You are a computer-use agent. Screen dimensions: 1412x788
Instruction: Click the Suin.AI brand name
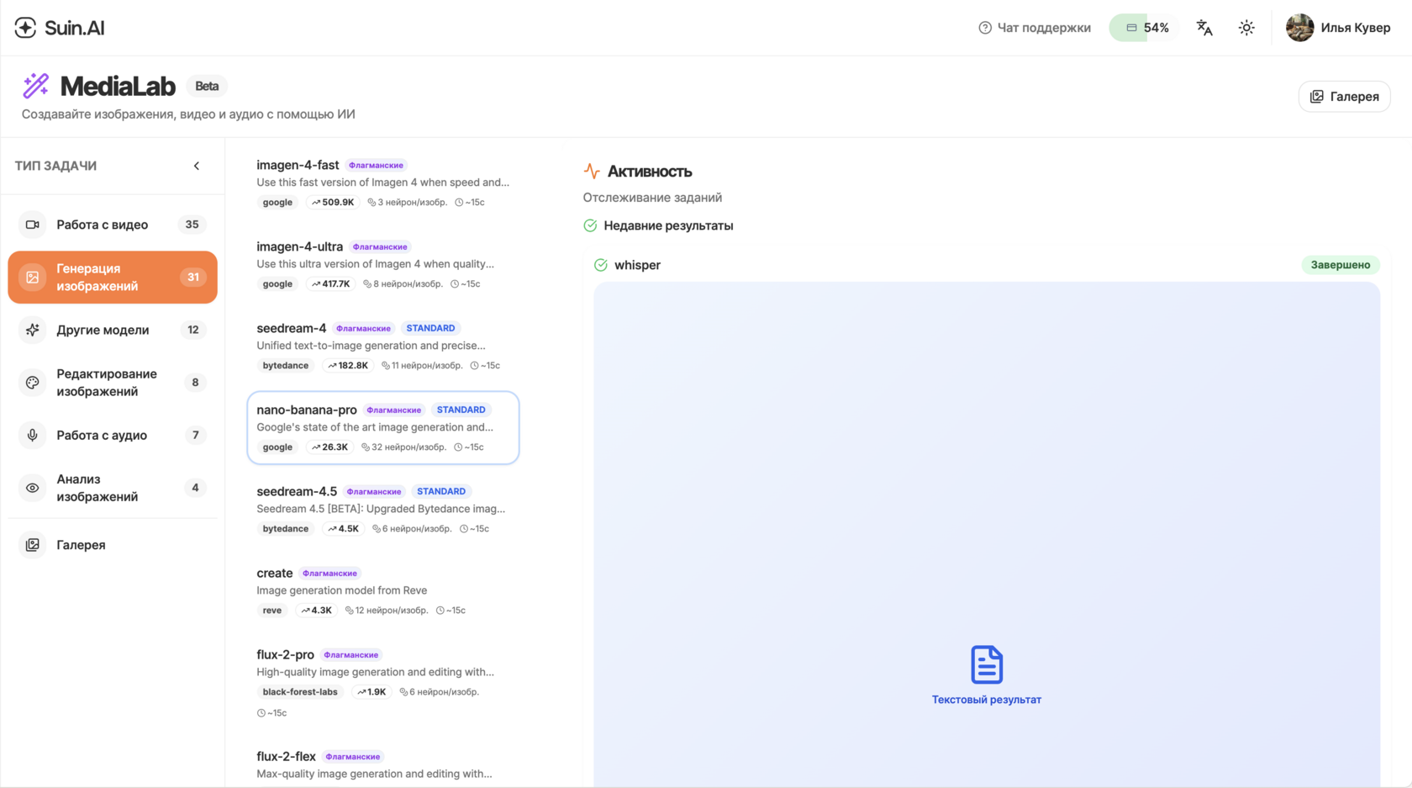coord(75,28)
